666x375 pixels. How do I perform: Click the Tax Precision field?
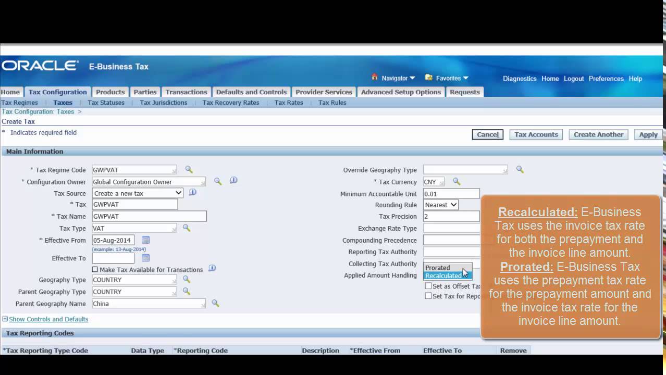[451, 216]
